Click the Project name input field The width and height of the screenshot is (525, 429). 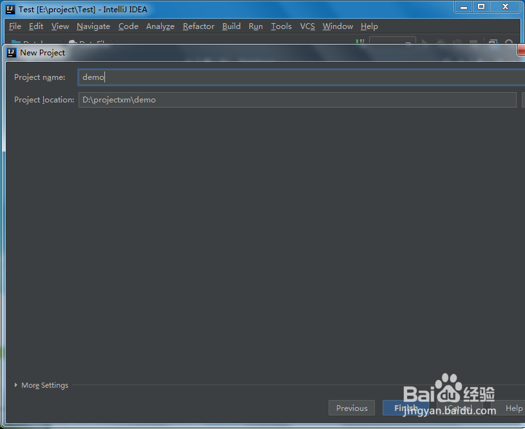pos(301,77)
